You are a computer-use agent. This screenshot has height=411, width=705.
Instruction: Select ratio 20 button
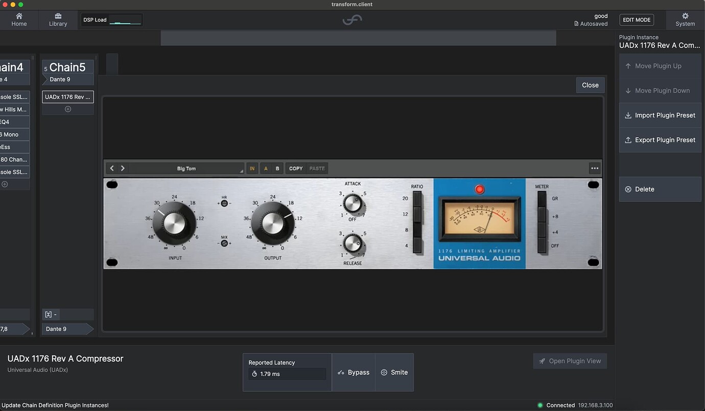(x=417, y=199)
